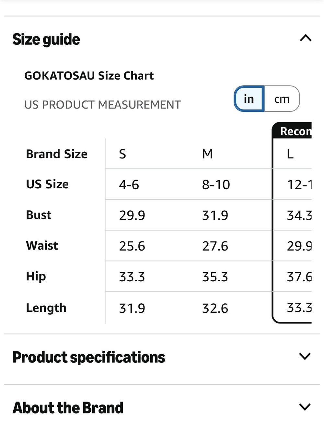
Task: Click the Size guide heading
Action: (x=46, y=40)
